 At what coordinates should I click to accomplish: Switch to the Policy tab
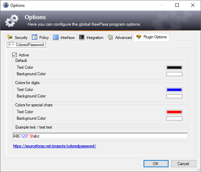[x=40, y=38]
